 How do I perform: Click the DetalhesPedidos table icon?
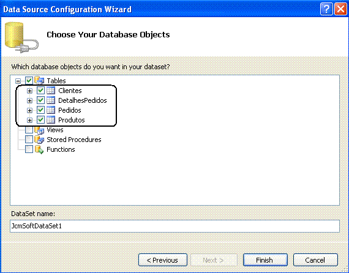point(51,100)
